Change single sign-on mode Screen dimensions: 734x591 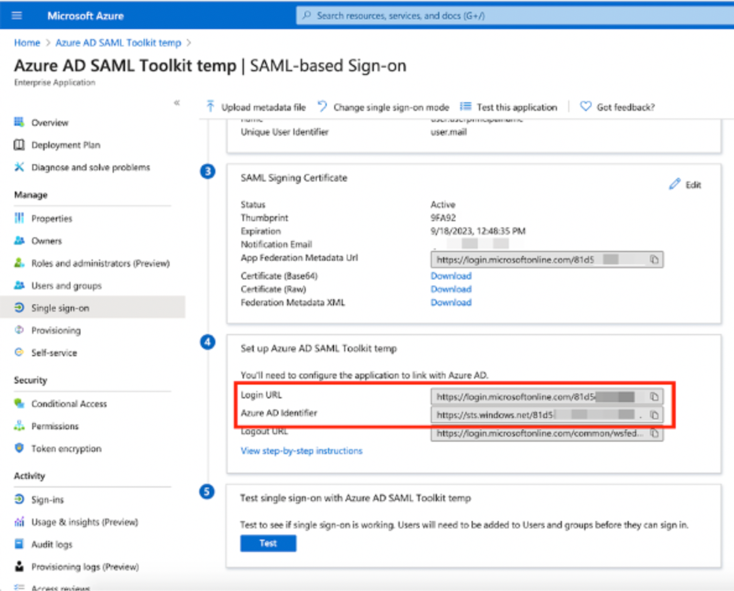click(x=384, y=107)
